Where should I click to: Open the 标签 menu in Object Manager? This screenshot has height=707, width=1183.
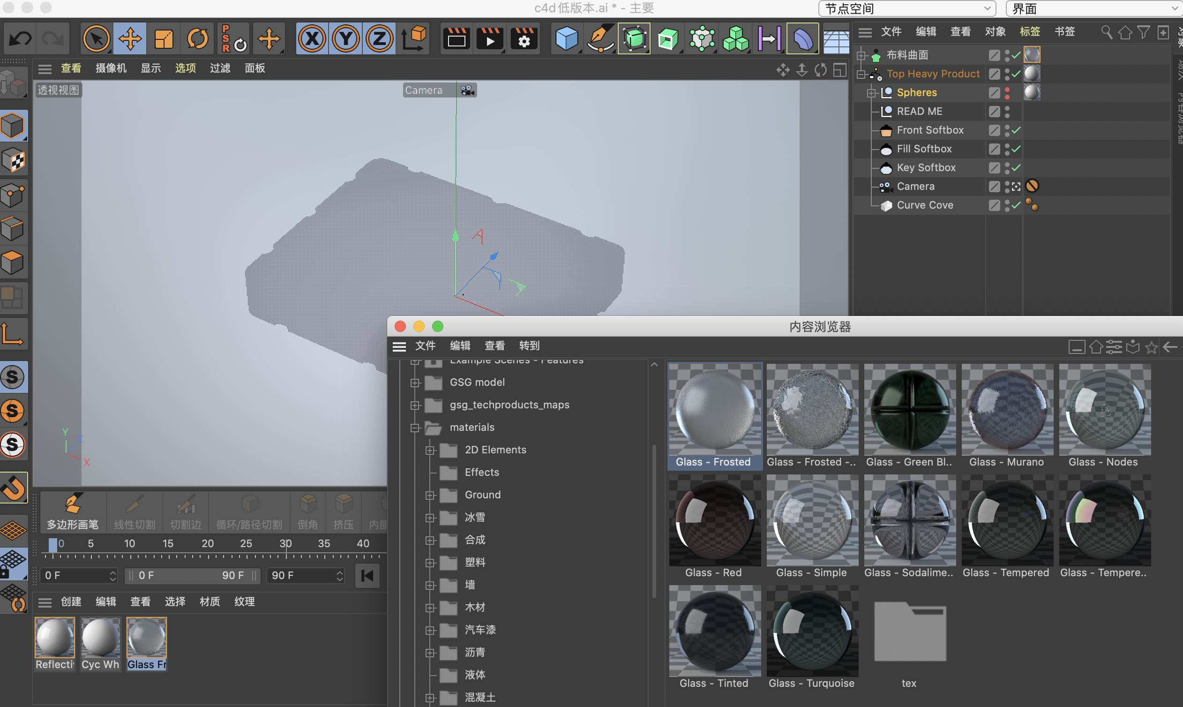pos(1030,32)
